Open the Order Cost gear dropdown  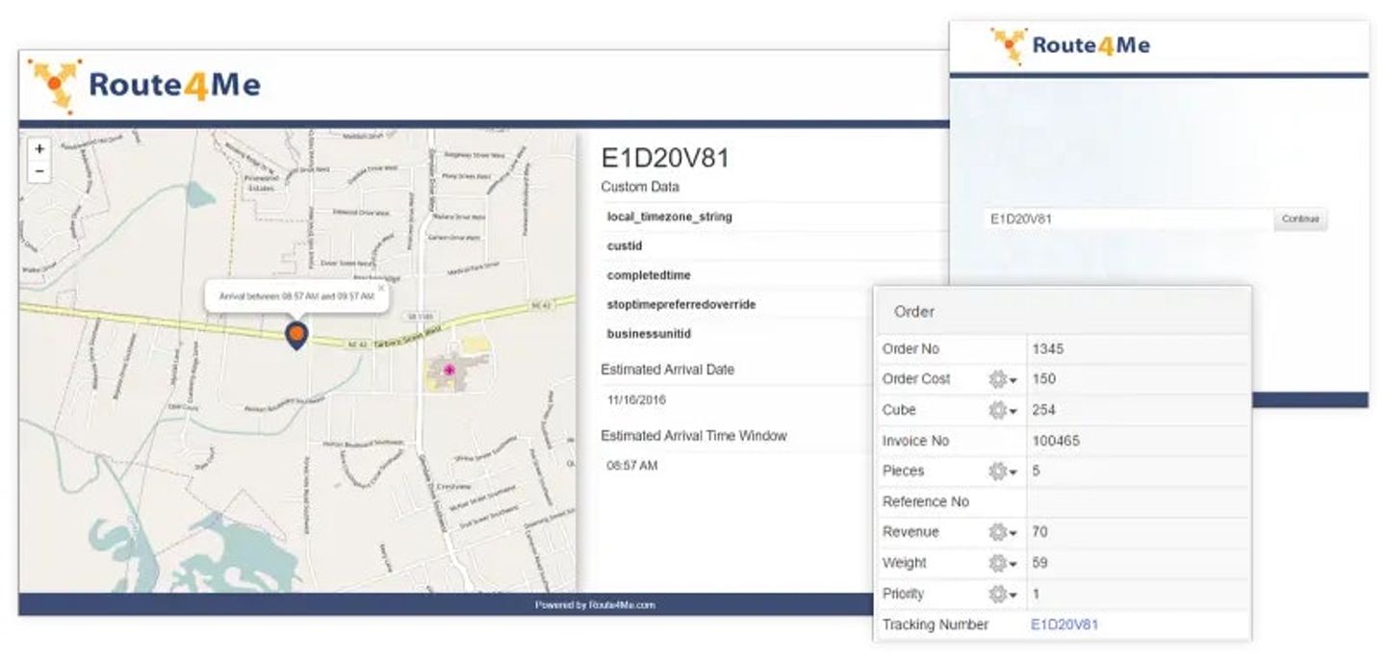(1003, 380)
